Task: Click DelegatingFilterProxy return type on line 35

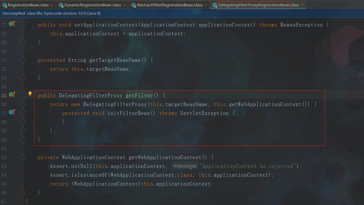Action: point(91,95)
